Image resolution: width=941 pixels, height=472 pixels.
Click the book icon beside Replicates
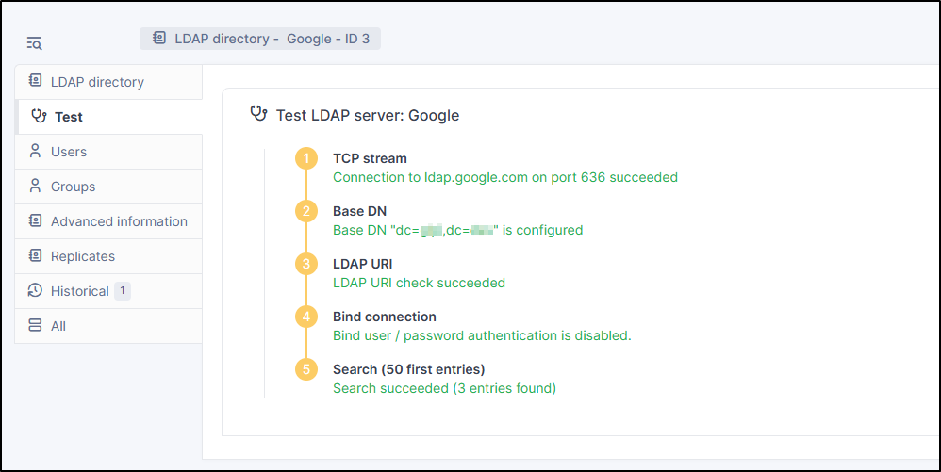point(36,256)
